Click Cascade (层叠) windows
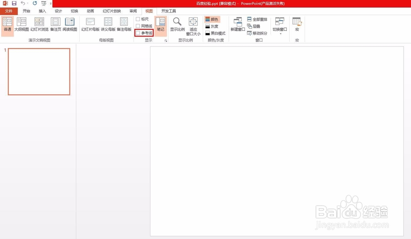 [254, 26]
